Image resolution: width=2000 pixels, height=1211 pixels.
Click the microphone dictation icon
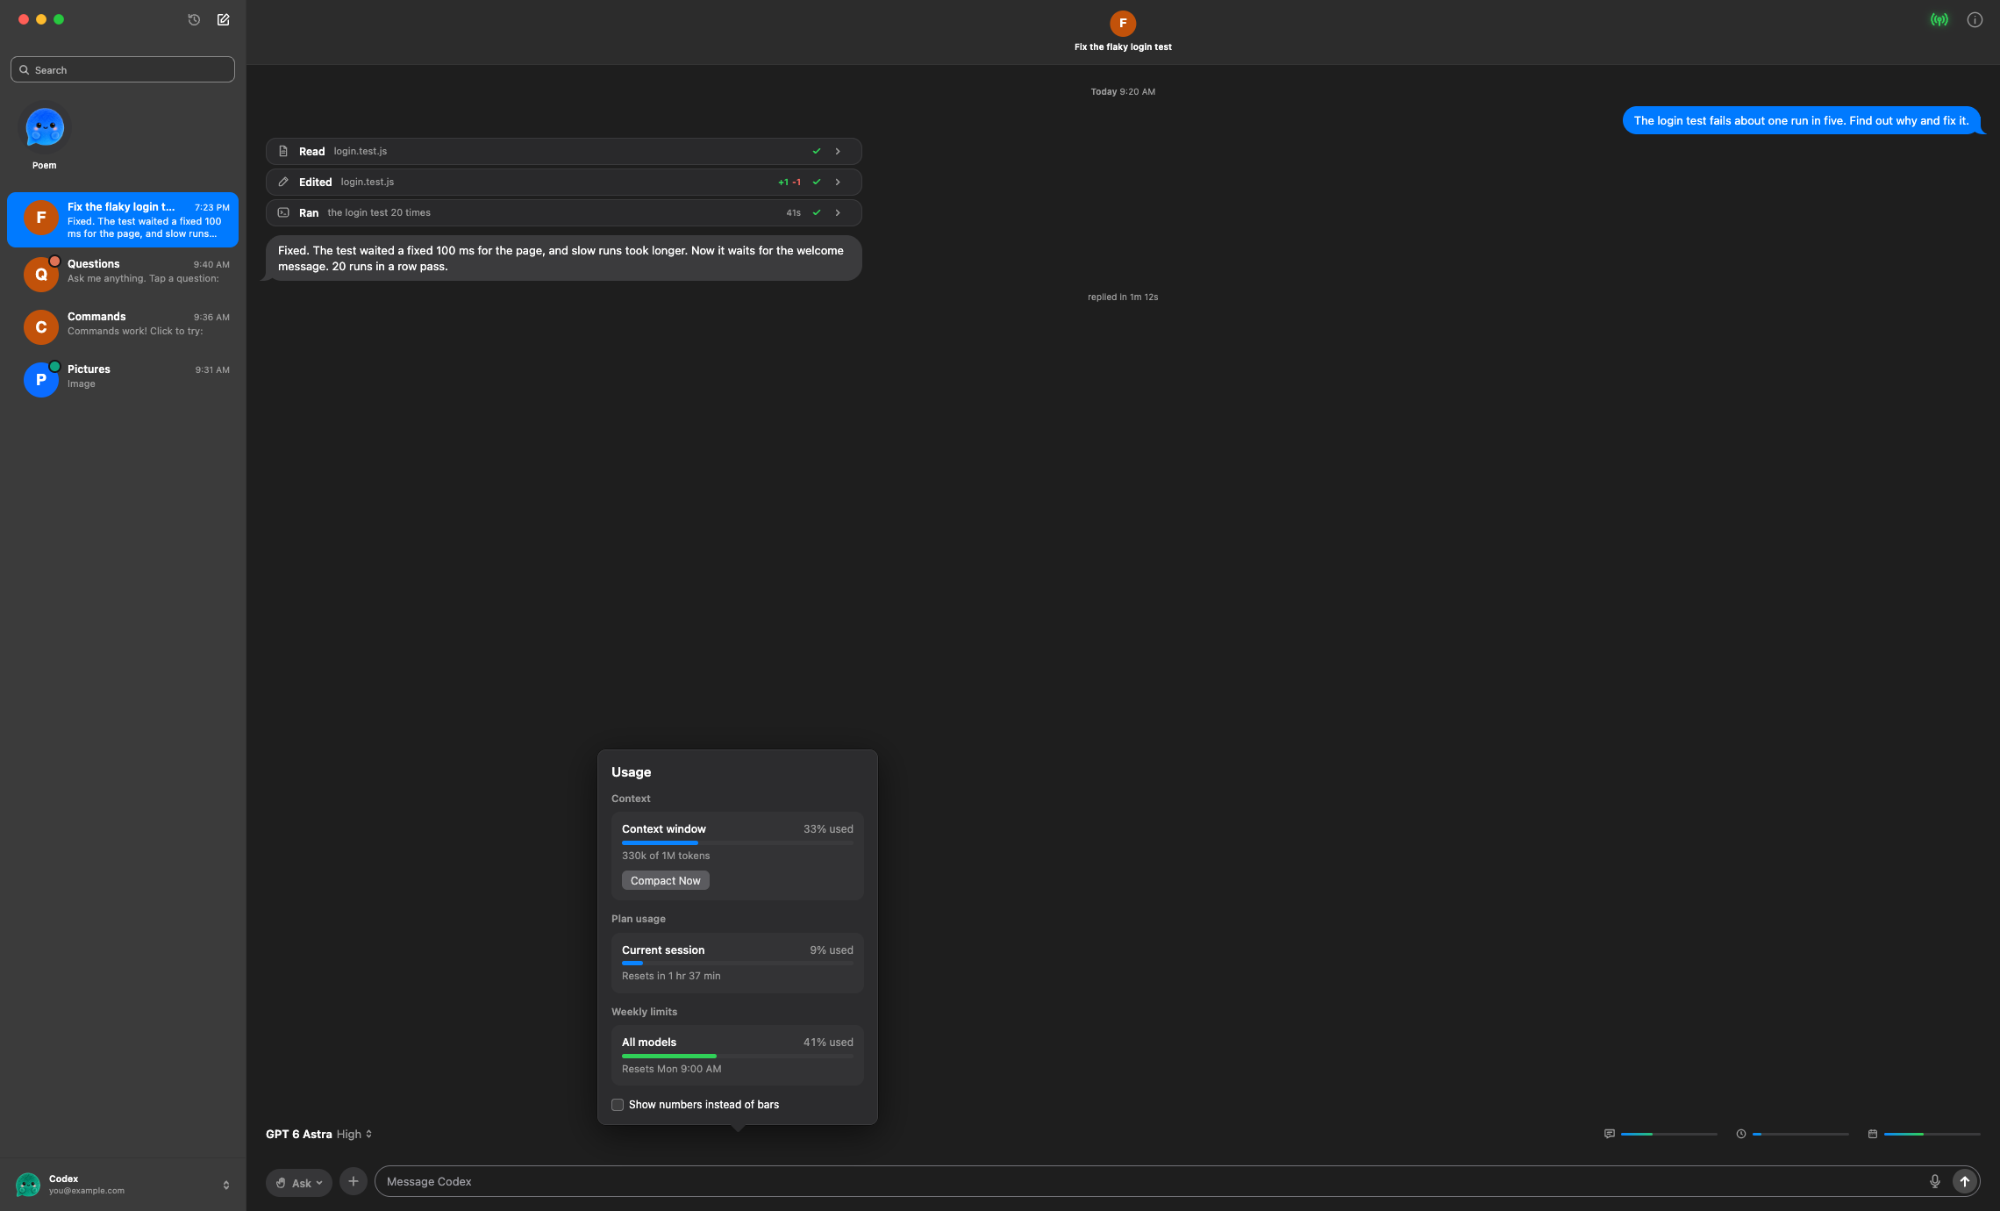pos(1934,1181)
